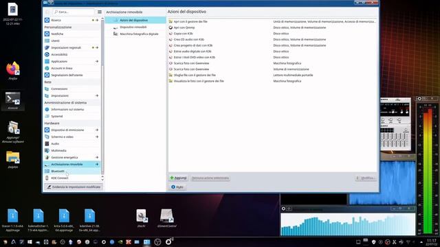Select the Utenti settings entry
440x247 pixels.
coord(71,40)
